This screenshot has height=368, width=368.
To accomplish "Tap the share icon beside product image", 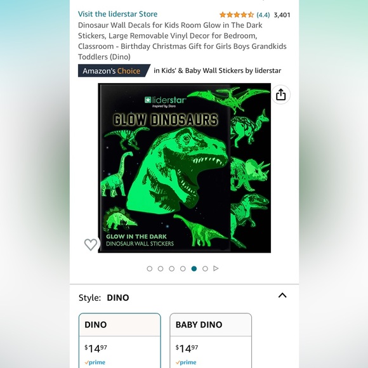I will [x=280, y=95].
